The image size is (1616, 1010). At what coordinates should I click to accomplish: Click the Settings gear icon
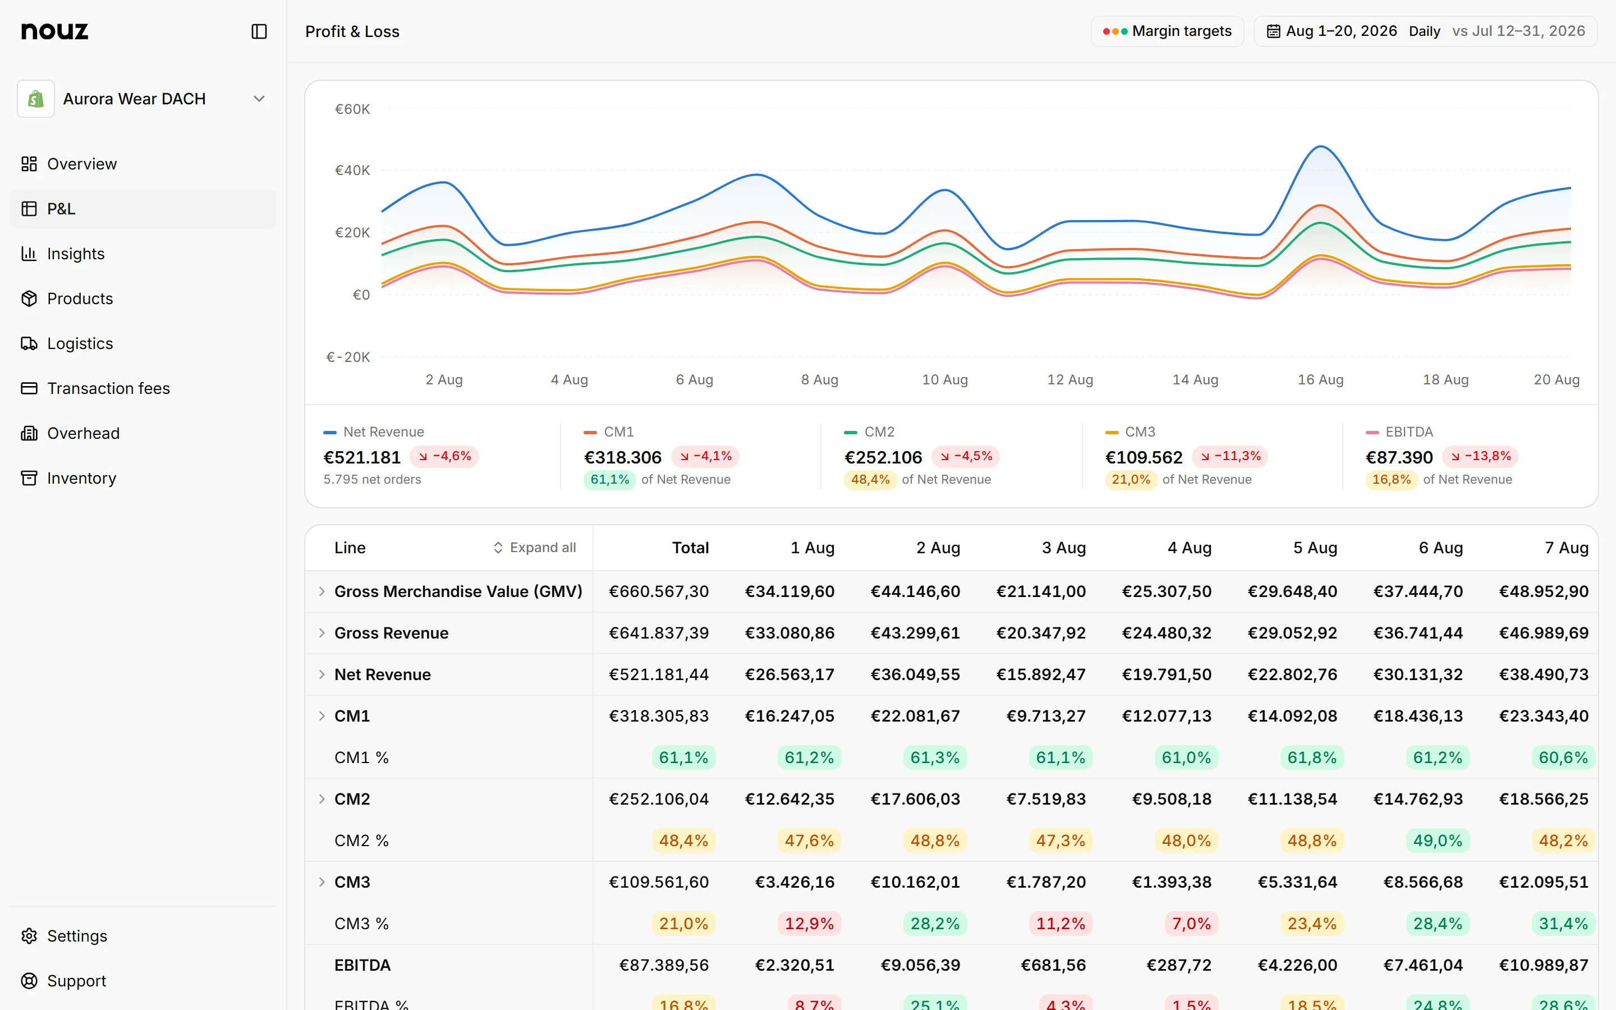coord(29,936)
